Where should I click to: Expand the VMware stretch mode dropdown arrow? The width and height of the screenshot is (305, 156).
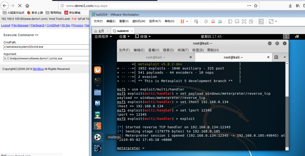tap(276, 21)
